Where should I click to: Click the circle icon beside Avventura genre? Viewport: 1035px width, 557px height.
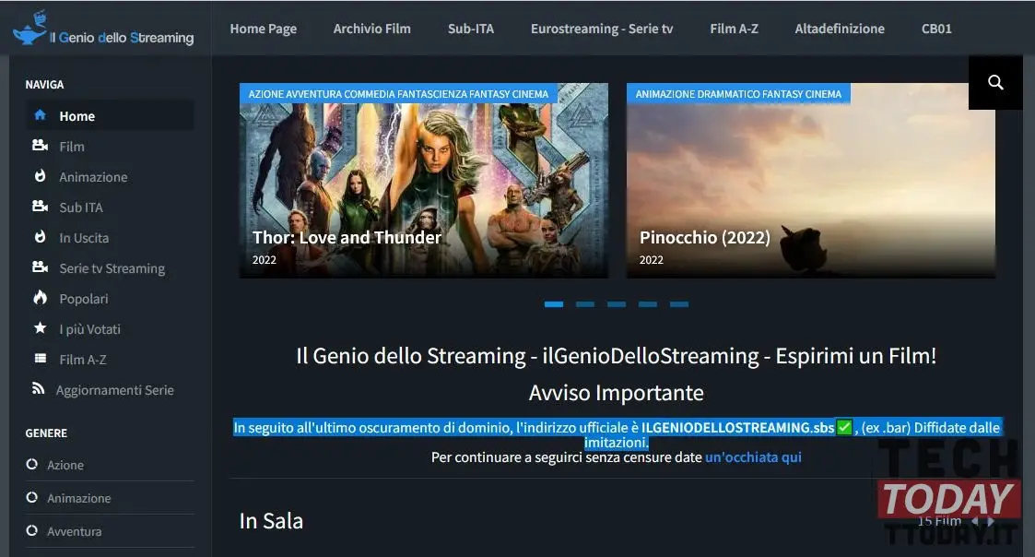[x=31, y=530]
